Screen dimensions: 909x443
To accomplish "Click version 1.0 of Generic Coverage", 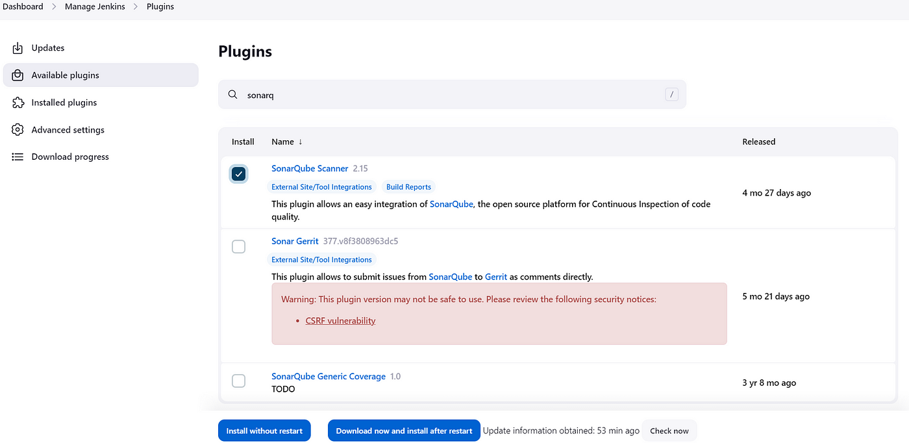I will pyautogui.click(x=395, y=376).
